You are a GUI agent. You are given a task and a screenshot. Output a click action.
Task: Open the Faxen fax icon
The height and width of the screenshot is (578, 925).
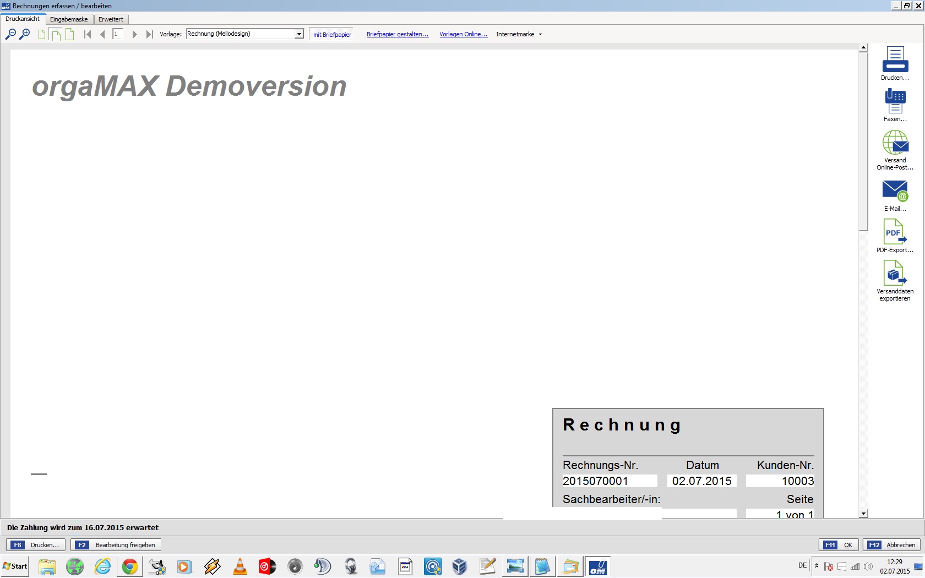click(x=895, y=101)
